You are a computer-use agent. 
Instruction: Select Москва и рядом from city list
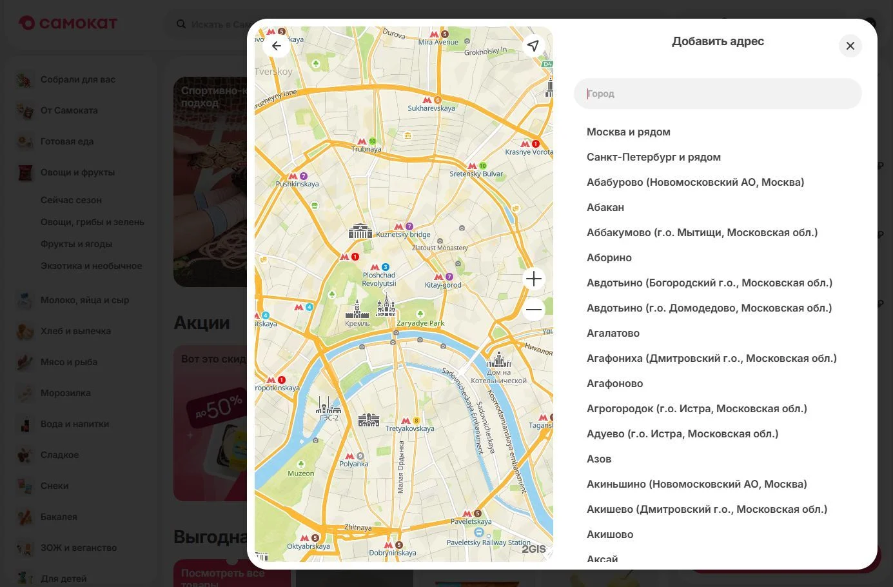[629, 132]
